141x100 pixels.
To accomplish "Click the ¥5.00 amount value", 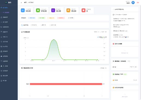I will point(74,11).
